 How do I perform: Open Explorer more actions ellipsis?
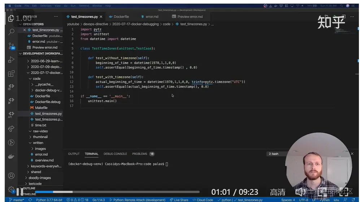(56, 17)
